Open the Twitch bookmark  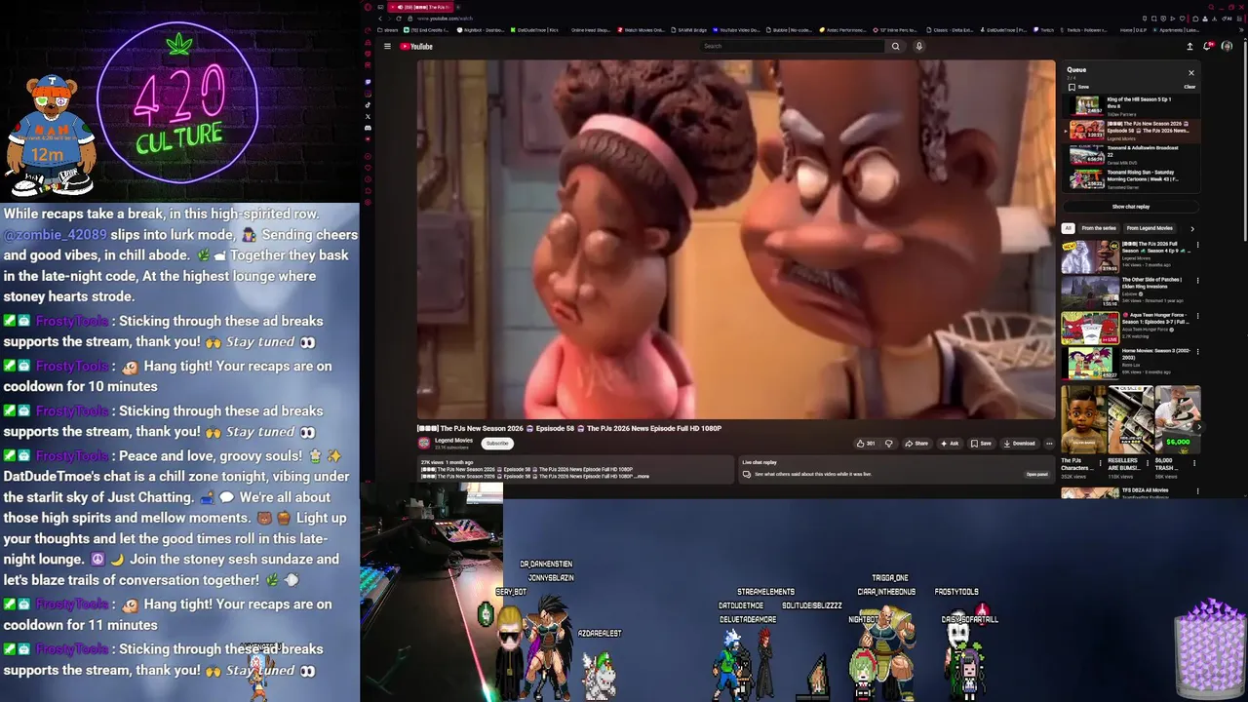tap(1043, 30)
